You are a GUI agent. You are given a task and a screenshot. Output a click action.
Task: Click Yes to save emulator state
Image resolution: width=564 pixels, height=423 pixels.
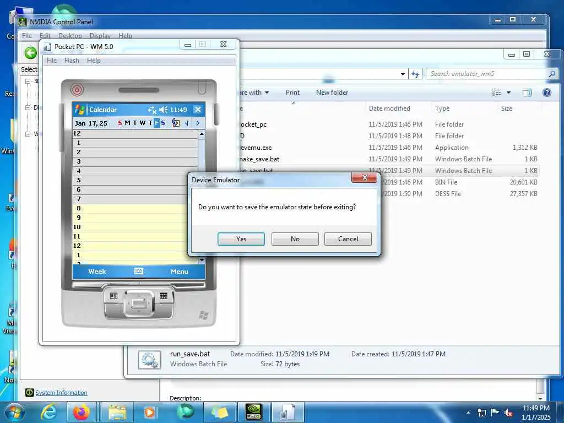(x=241, y=239)
